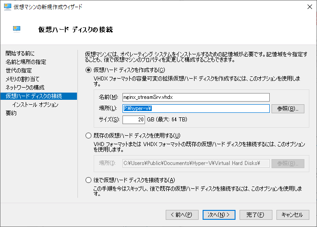317x227 pixels.
Task: Click the virtual disk header icon
Action: pyautogui.click(x=17, y=29)
